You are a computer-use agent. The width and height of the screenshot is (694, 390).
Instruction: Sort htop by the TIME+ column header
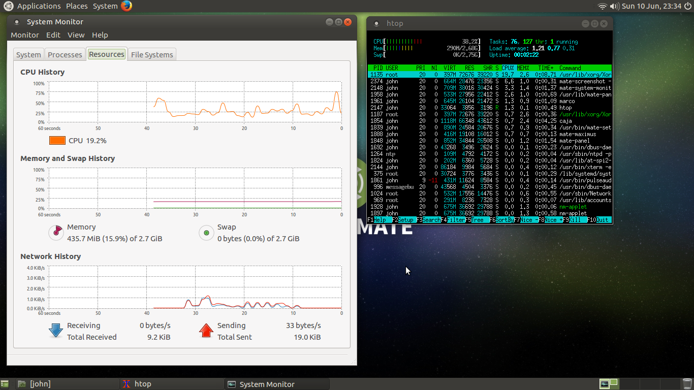pyautogui.click(x=546, y=68)
